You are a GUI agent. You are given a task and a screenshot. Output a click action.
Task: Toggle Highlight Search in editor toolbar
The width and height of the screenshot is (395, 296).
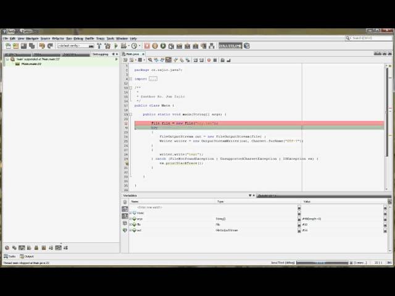click(x=168, y=60)
